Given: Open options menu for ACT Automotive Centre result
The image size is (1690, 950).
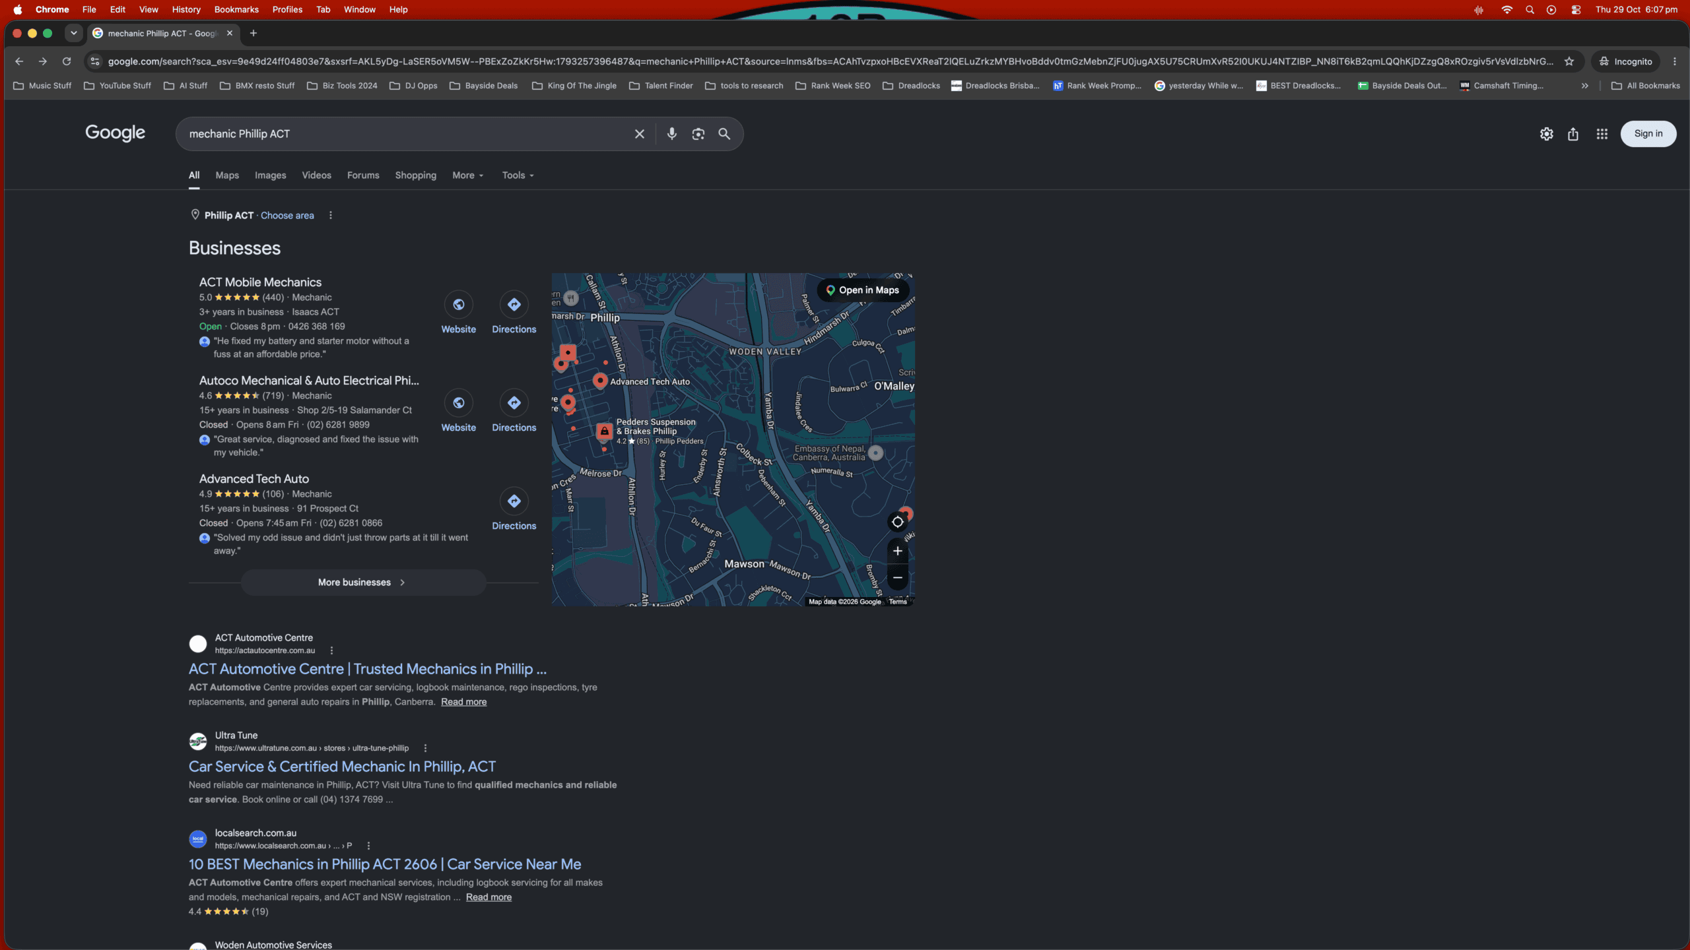Looking at the screenshot, I should coord(331,650).
